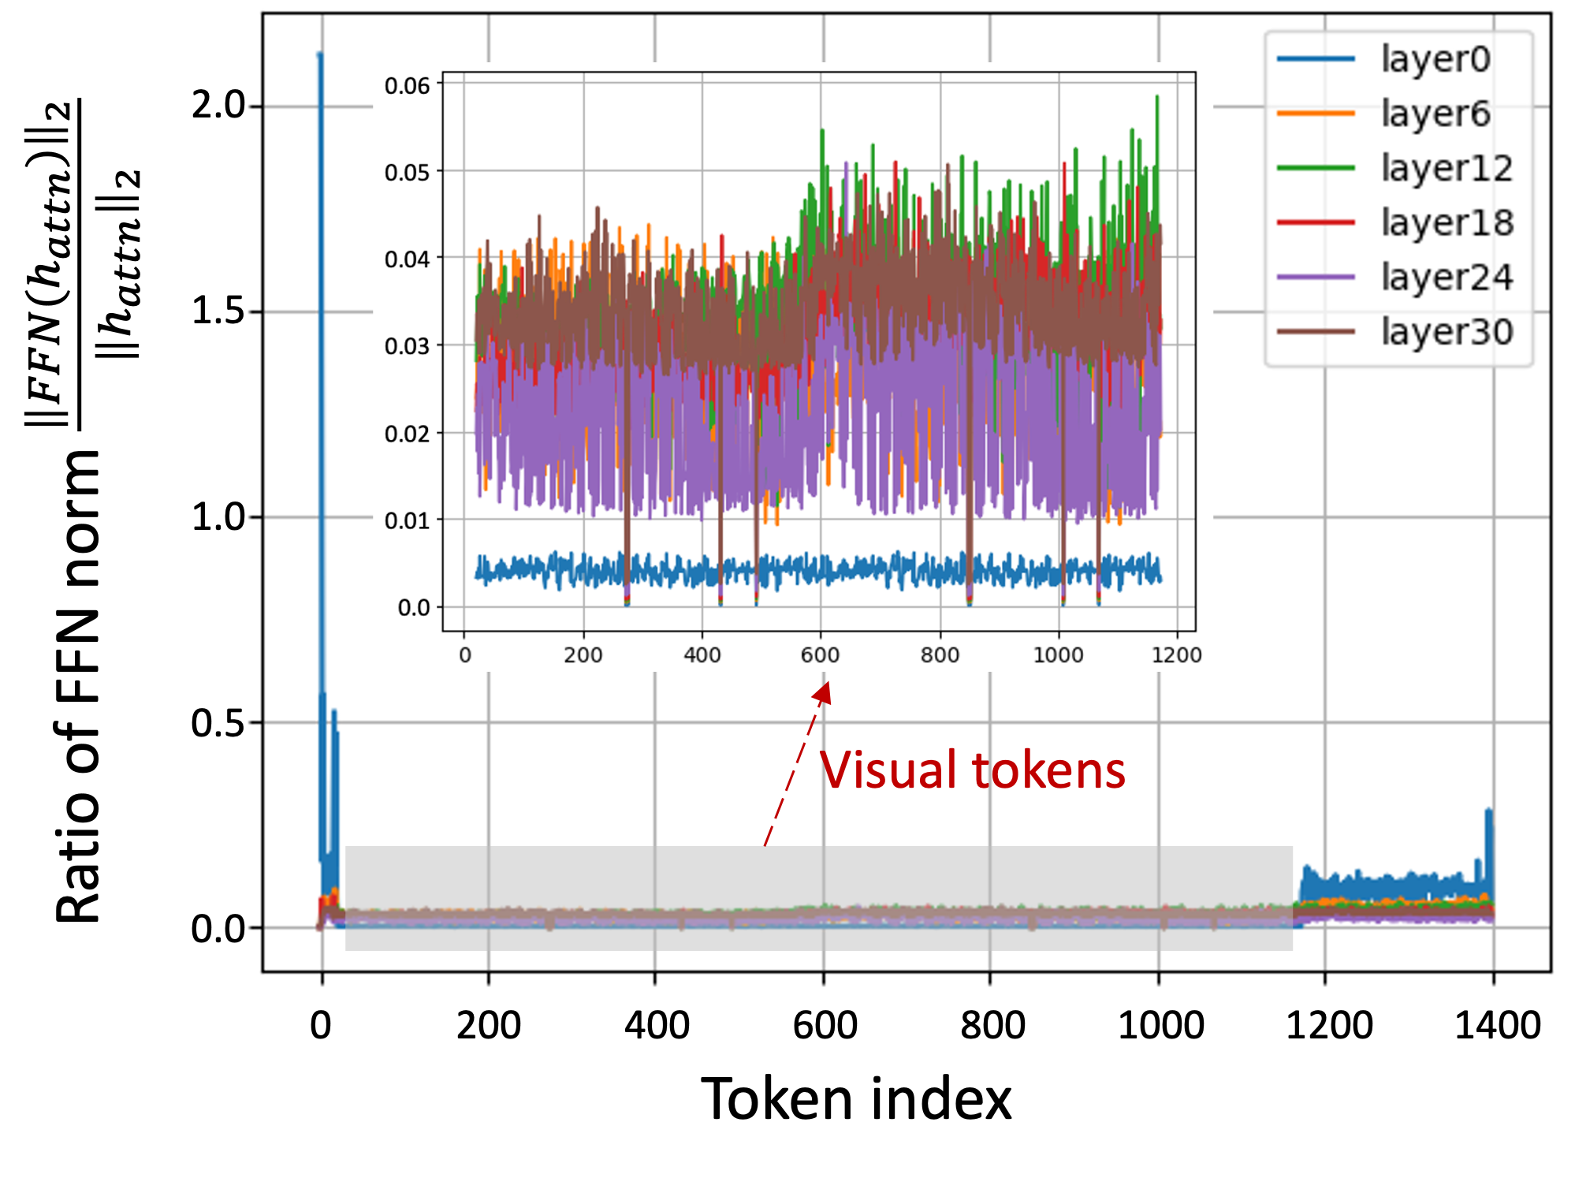Click the 600 inset x-axis label
Viewport: 1575px width, 1178px height.
coord(820,655)
